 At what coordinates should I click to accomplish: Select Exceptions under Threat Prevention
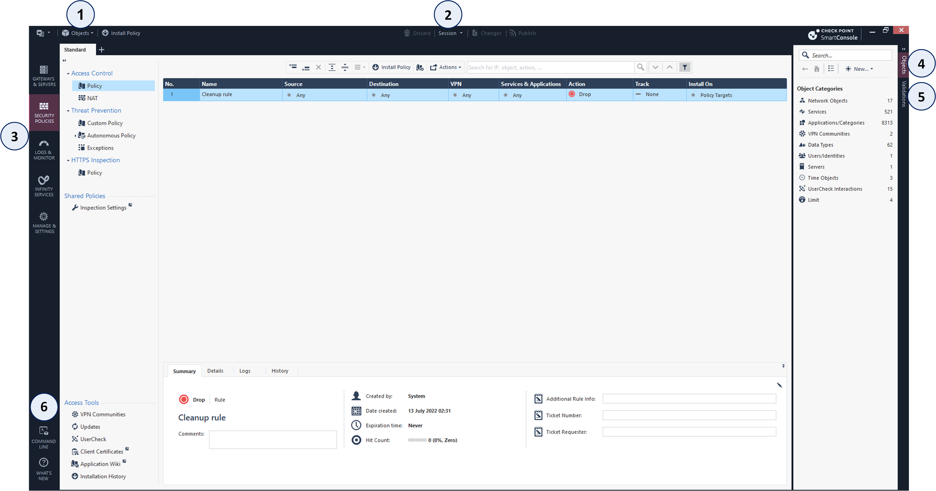tap(96, 148)
